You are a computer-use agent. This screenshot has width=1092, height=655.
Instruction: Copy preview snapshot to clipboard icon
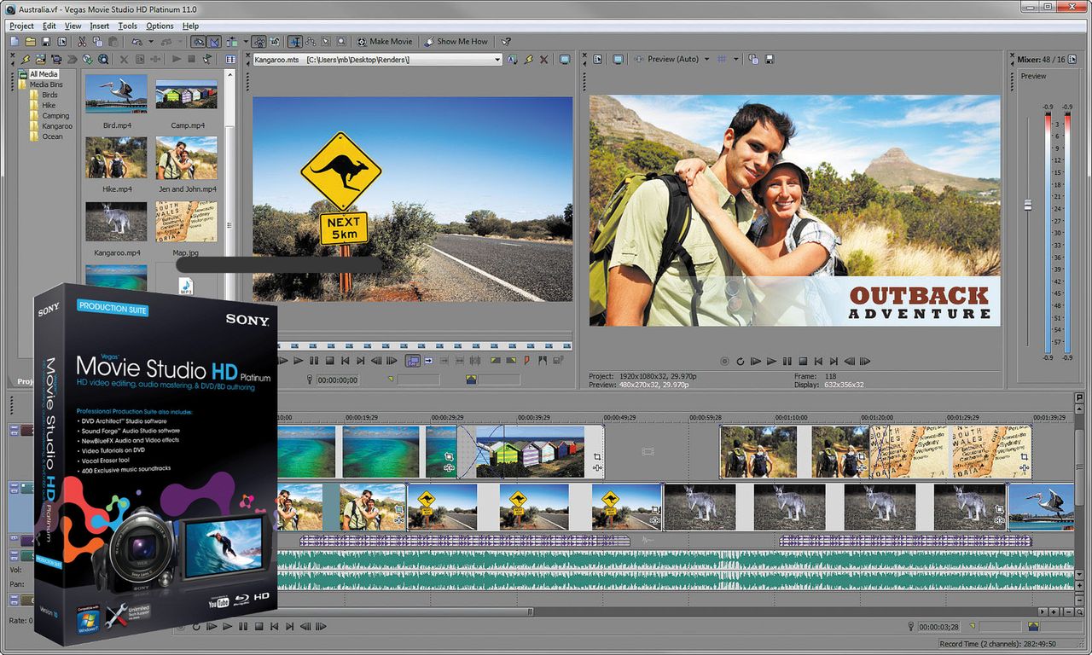click(753, 60)
